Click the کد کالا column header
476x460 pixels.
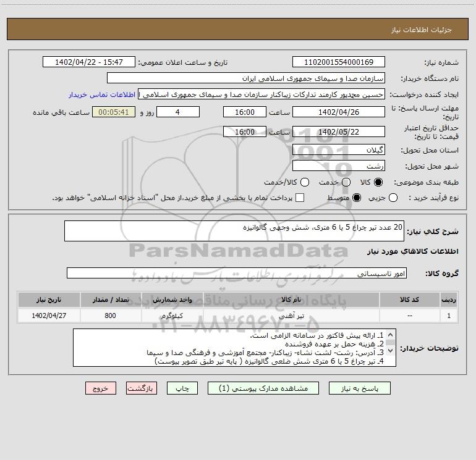409,299
